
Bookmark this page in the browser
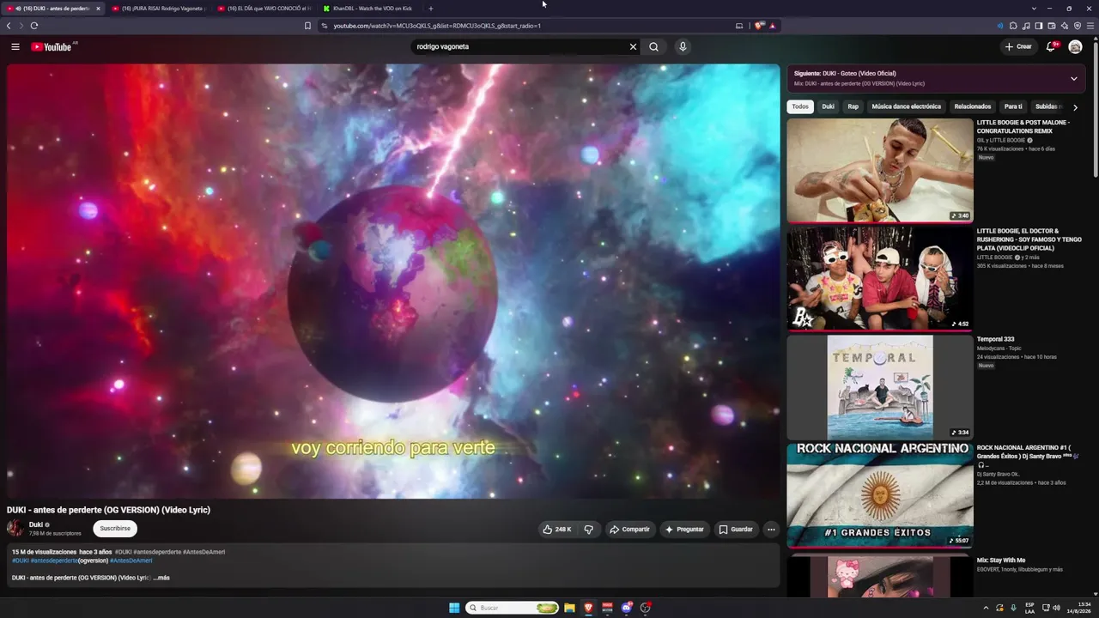(307, 26)
